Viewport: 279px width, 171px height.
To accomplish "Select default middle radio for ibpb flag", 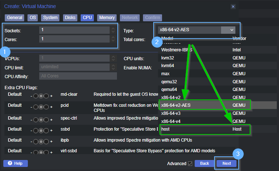I will [41, 141].
